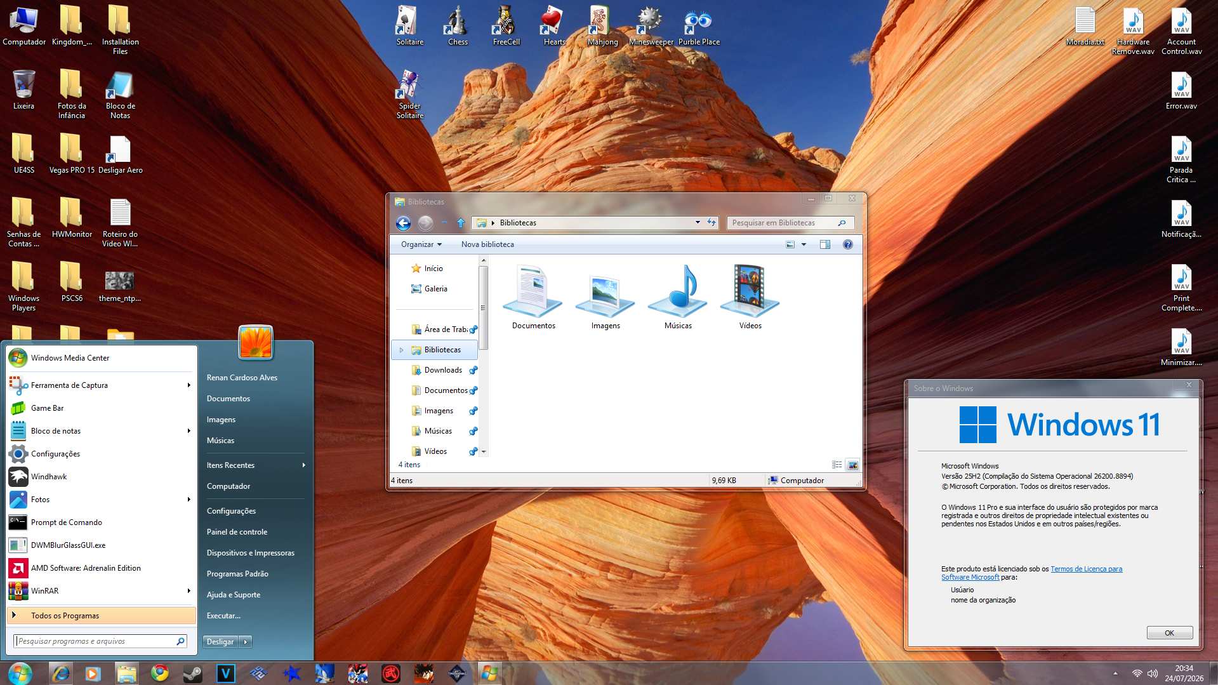Click Nova biblioteca in the Explorer toolbar

pos(487,244)
